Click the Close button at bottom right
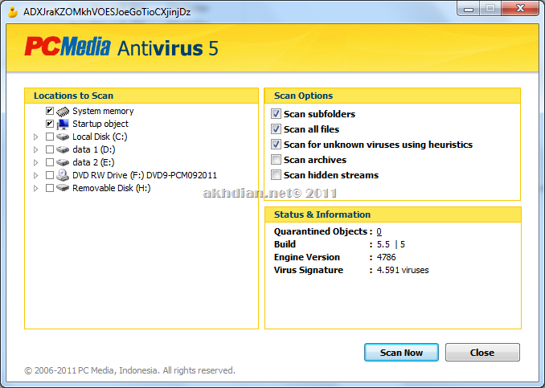 (x=482, y=353)
